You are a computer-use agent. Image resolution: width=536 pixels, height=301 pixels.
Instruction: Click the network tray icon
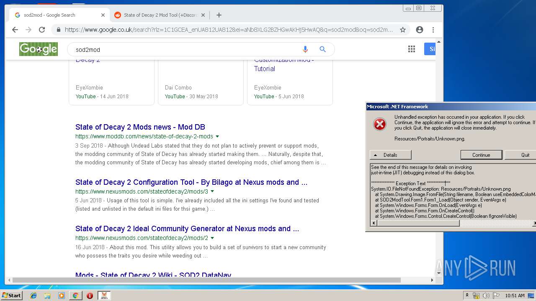476,296
